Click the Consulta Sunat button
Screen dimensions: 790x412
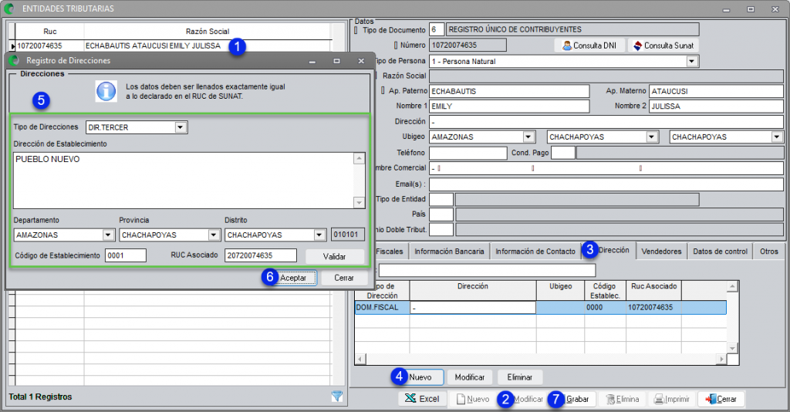click(663, 46)
